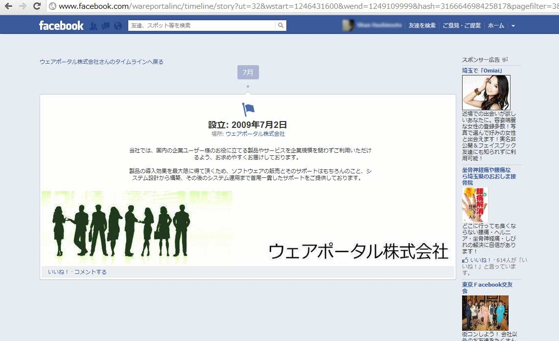559x341 pixels.
Task: Click いいね！ on the 腰痛 ad
Action: pos(481,260)
